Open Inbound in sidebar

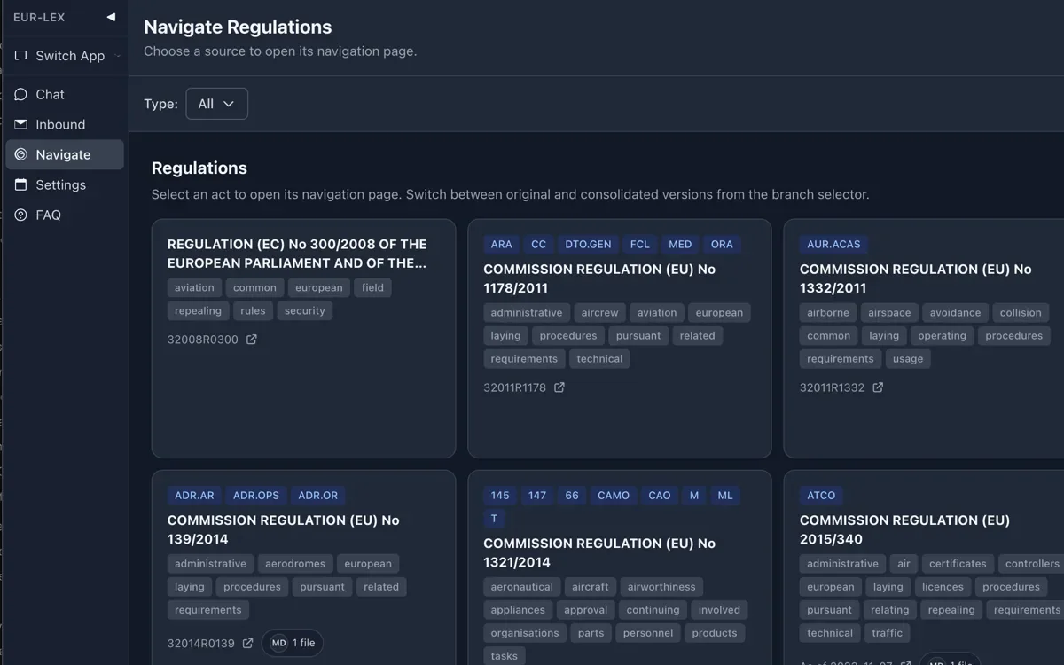(64, 124)
